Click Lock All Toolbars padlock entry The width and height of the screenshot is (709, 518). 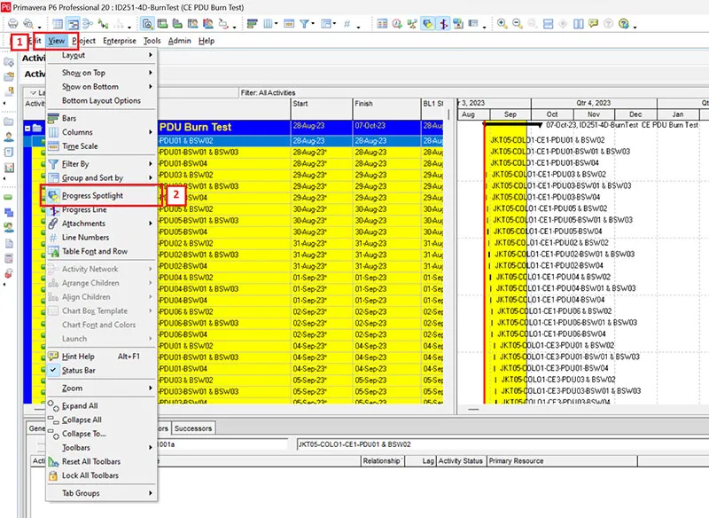(x=90, y=475)
